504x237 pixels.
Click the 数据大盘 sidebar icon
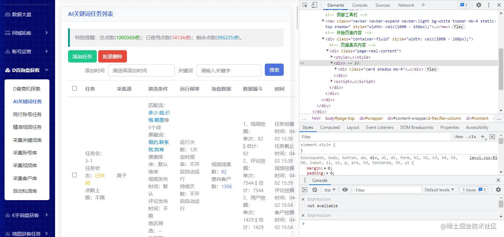click(7, 14)
